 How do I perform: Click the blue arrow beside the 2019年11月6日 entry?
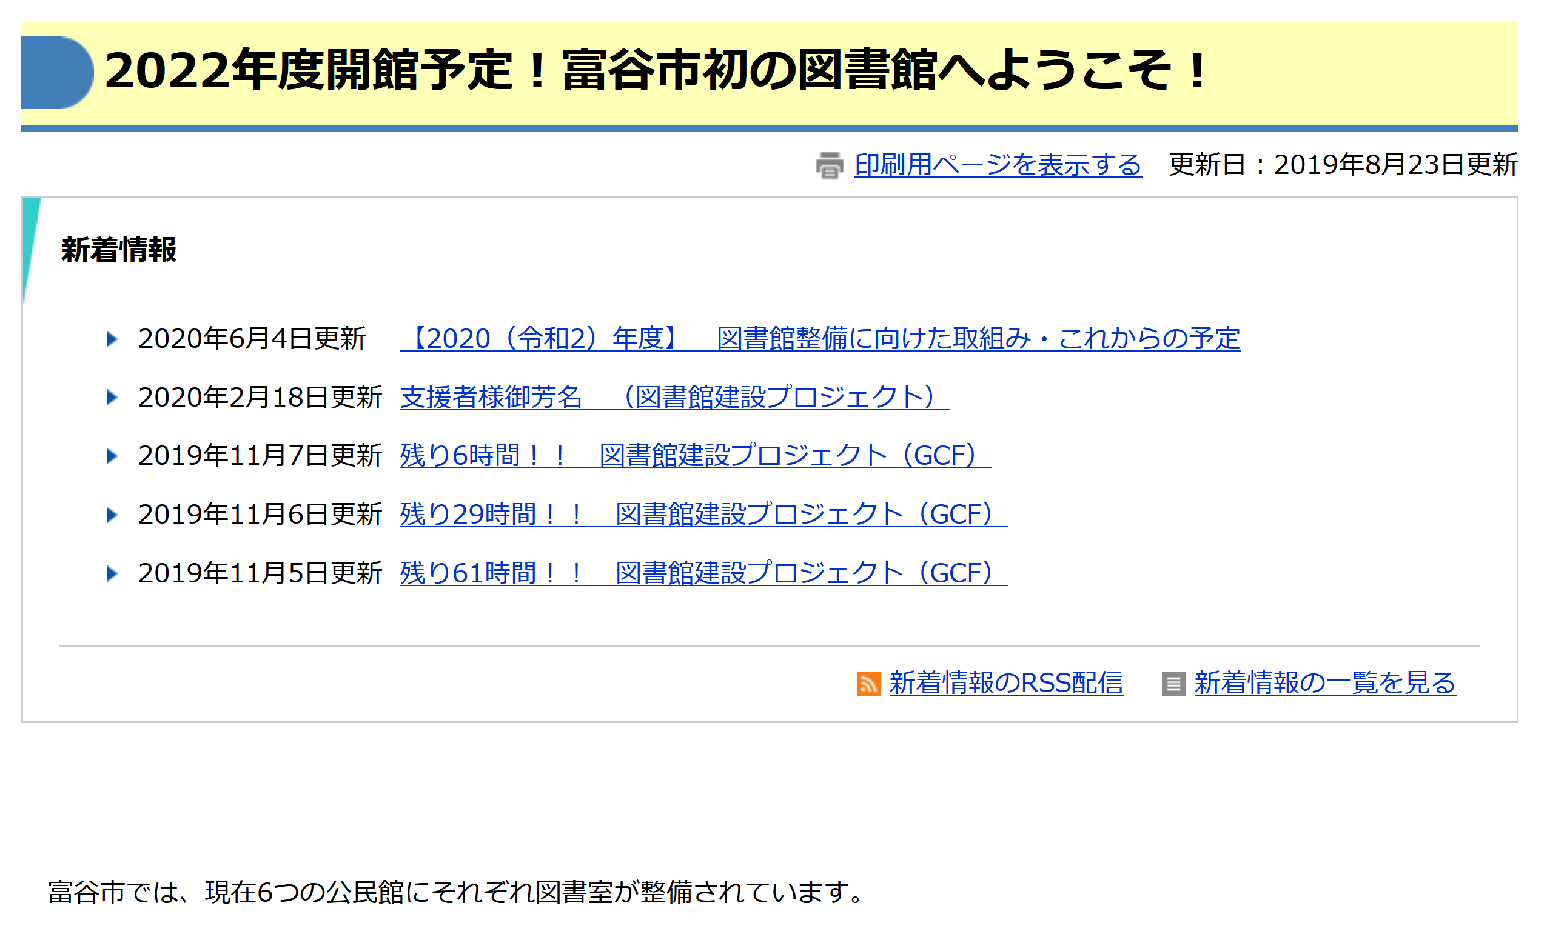(x=113, y=513)
